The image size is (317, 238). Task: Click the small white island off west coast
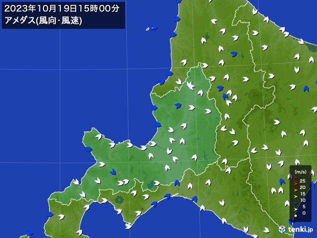[x=148, y=29]
